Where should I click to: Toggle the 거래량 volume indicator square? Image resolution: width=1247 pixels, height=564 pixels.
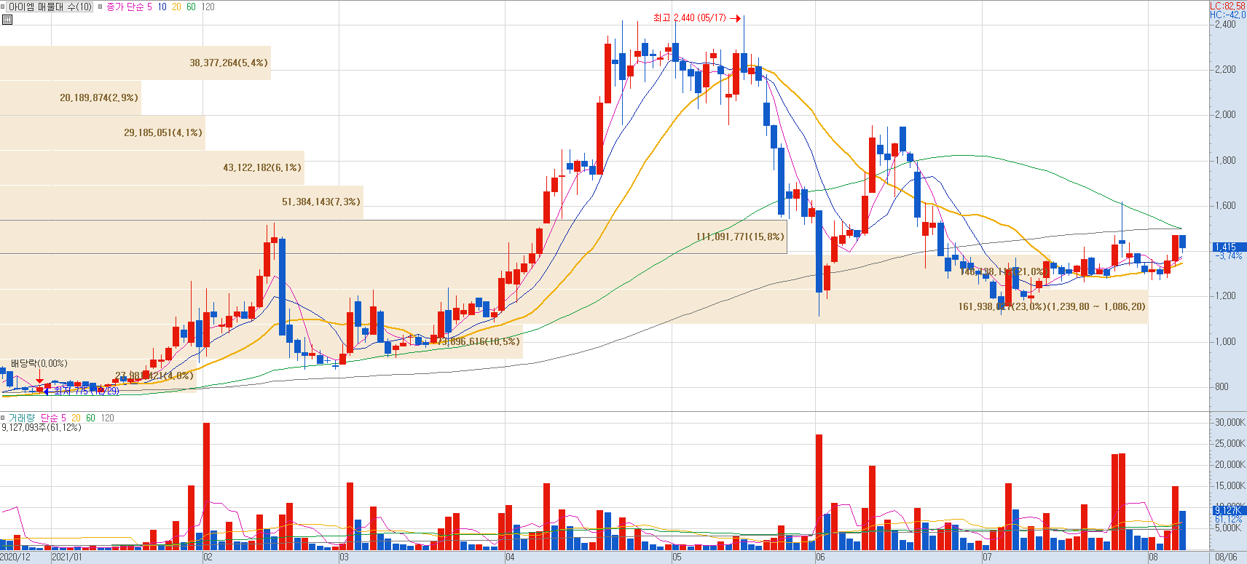tap(3, 418)
